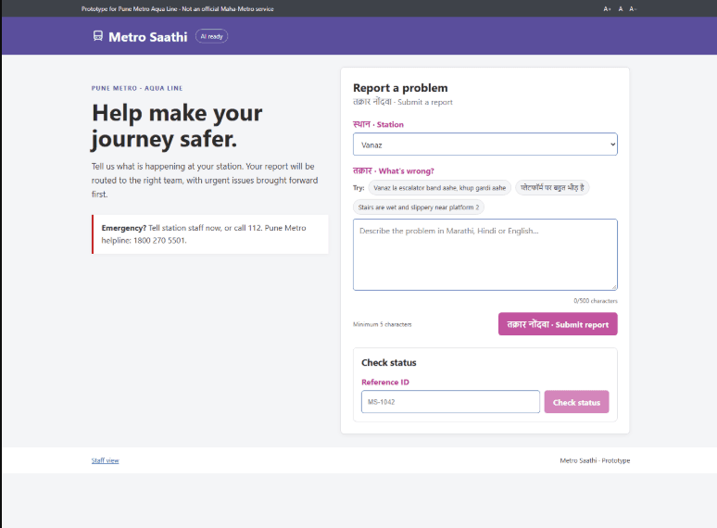Image resolution: width=717 pixels, height=528 pixels.
Task: Click the Metro Saathi - Prototype footer text
Action: [x=595, y=460]
